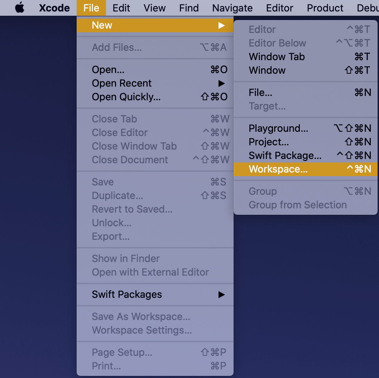
Task: Open the Edit menu
Action: (121, 8)
